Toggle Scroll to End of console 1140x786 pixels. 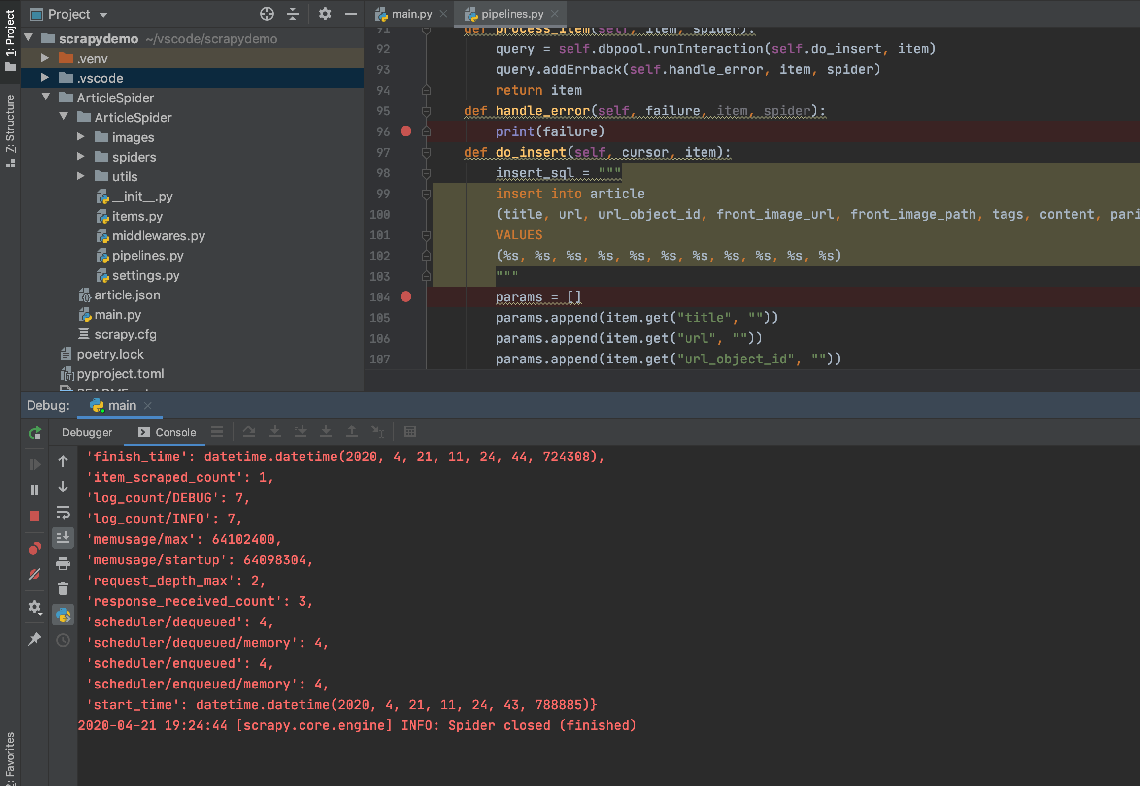tap(63, 537)
